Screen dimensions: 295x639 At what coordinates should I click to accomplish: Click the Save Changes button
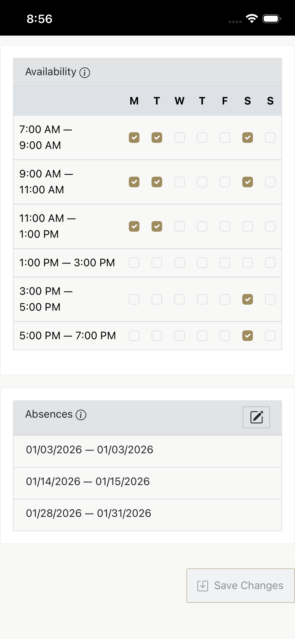pos(241,585)
